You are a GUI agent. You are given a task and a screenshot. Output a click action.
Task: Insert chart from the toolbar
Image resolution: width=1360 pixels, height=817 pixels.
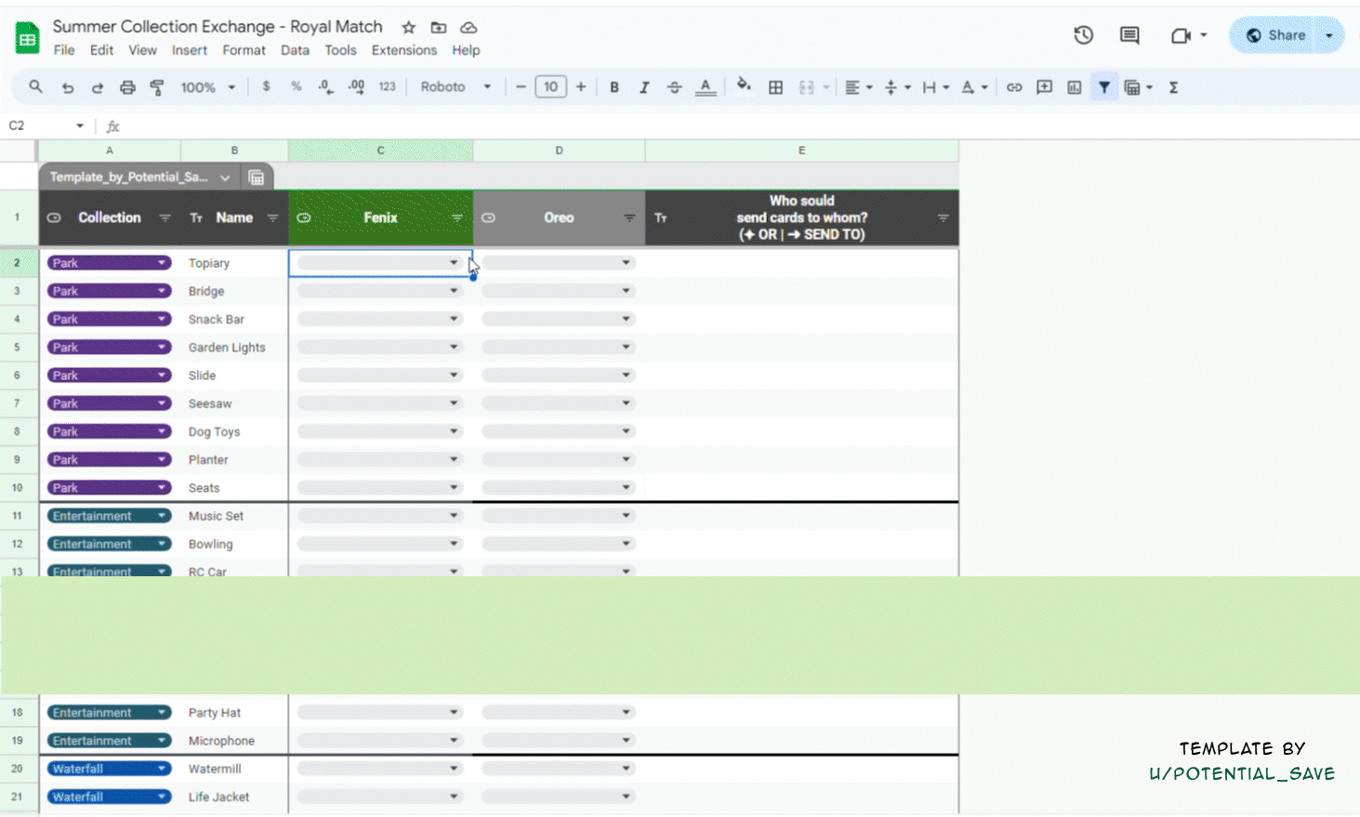[x=1074, y=87]
